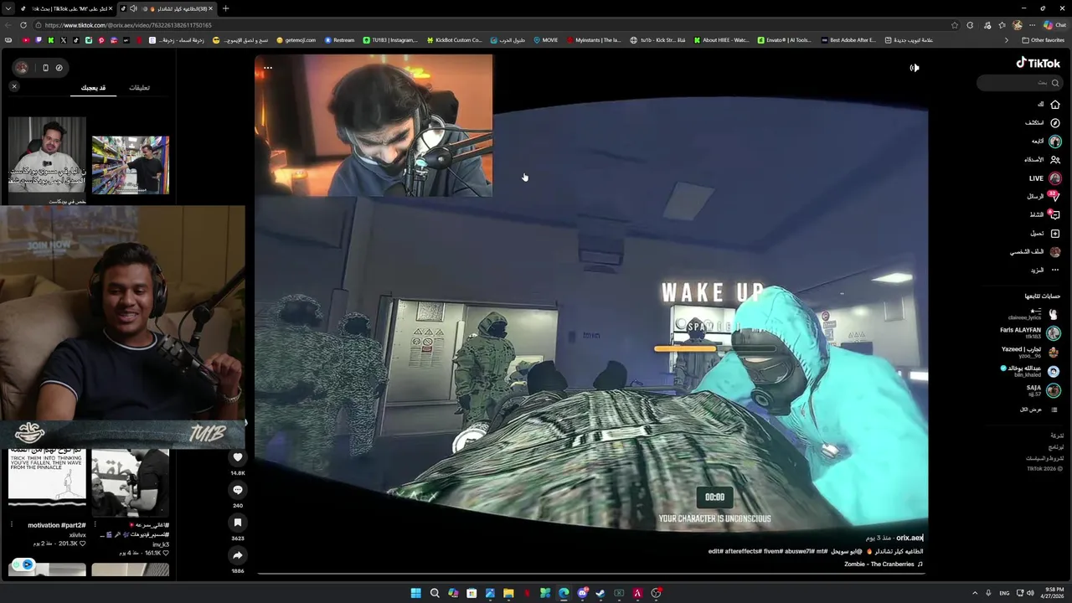Click the profile avatar in top-left pill
Viewport: 1072px width, 603px height.
tap(22, 68)
